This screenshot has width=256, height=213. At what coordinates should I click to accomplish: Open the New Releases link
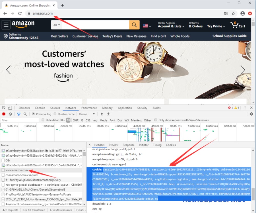136,36
